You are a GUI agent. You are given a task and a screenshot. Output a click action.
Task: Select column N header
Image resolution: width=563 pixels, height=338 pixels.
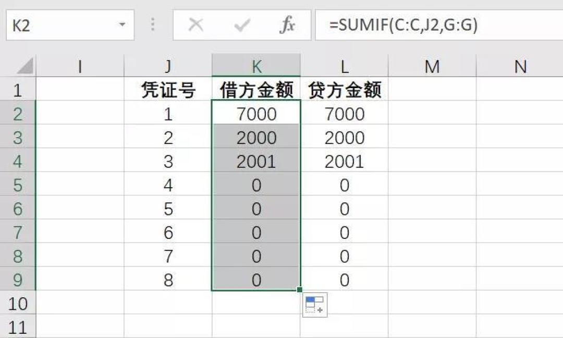pos(520,66)
